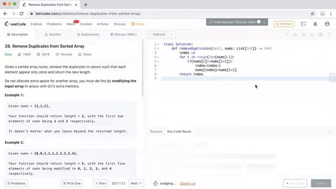Screen dimensions: 336x189
Task: Toggle fullscreen editor mode icon
Action: pyautogui.click(x=329, y=35)
